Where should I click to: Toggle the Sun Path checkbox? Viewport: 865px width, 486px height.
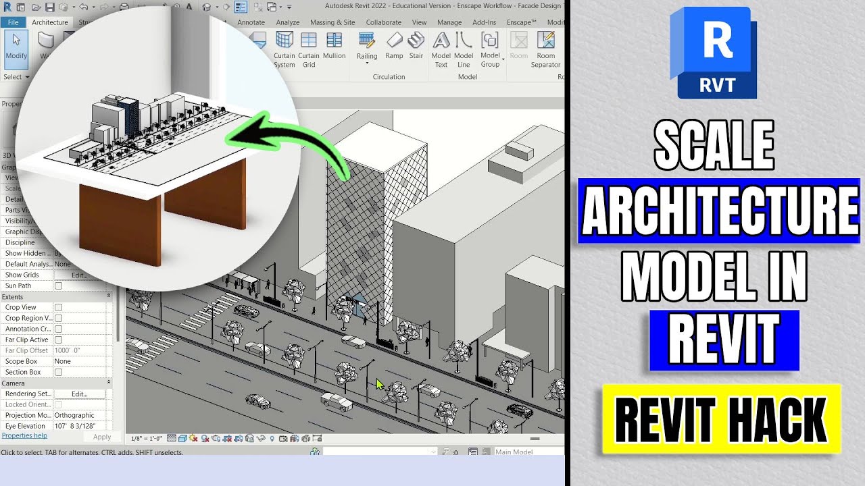click(58, 286)
